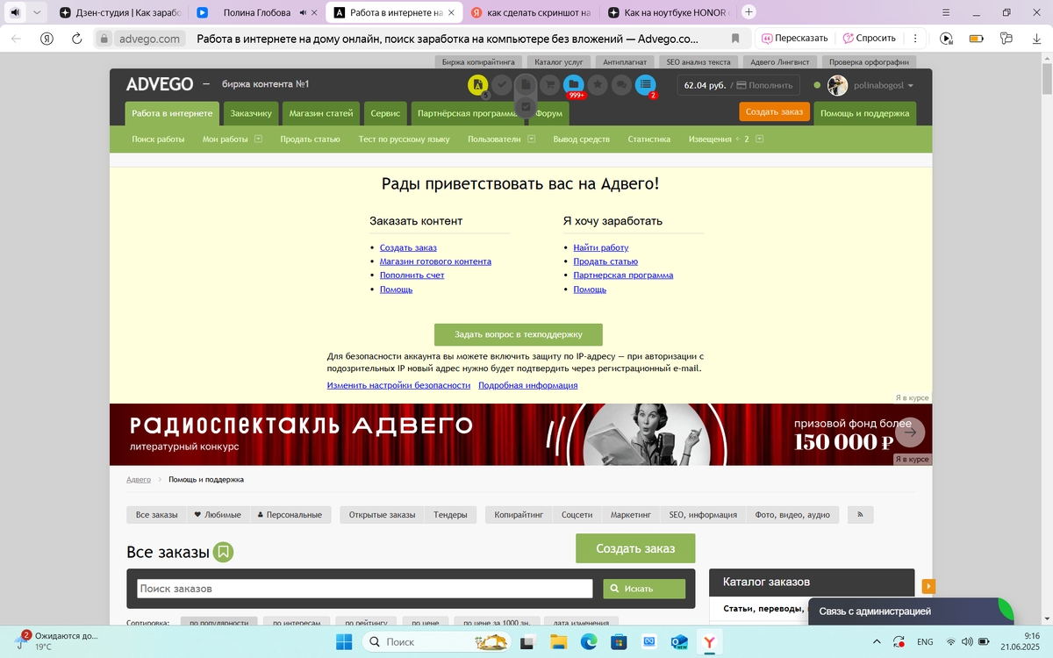The image size is (1053, 658).
Task: Open the Вывод средств menu item
Action: tap(581, 139)
